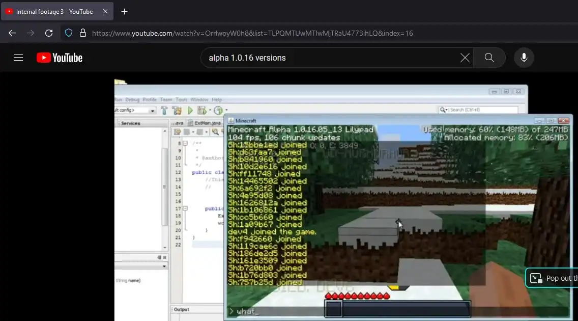Viewport: 578px width, 321px height.
Task: Click the Profile Project clock icon
Action: click(x=218, y=110)
